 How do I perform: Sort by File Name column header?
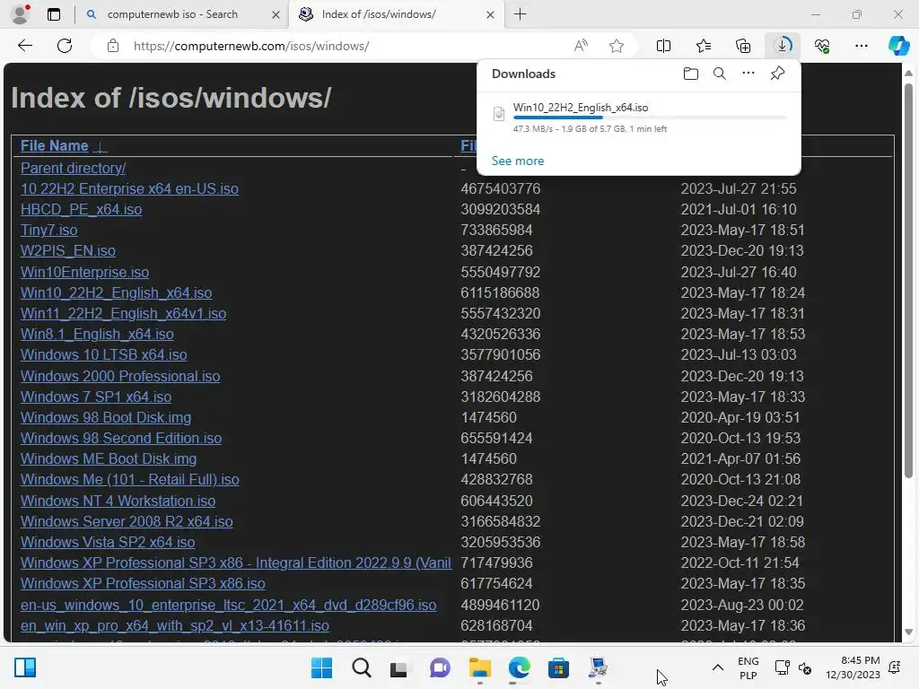coord(55,145)
